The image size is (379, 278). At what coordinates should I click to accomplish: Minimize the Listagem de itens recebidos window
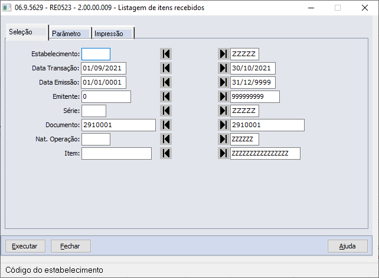pyautogui.click(x=311, y=8)
